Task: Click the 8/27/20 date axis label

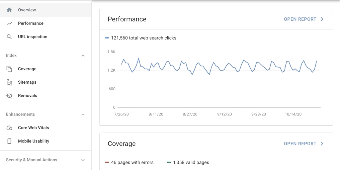Action: coord(190,114)
